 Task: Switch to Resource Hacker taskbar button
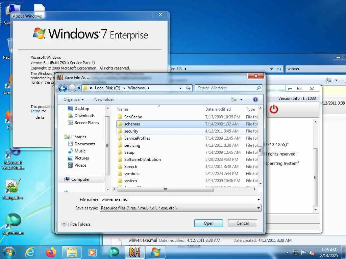pyautogui.click(x=134, y=252)
